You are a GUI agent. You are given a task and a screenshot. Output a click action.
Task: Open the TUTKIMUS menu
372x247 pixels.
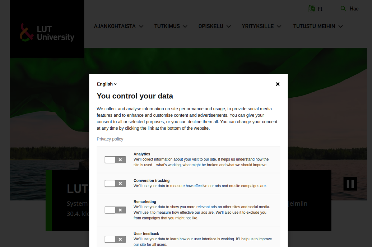coord(167,26)
